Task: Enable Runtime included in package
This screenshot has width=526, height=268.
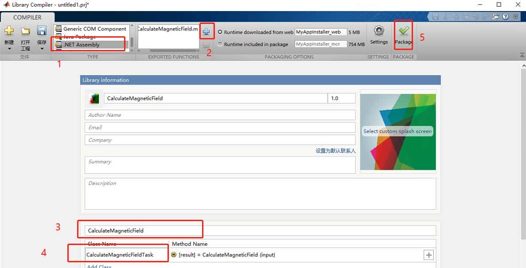Action: click(219, 44)
